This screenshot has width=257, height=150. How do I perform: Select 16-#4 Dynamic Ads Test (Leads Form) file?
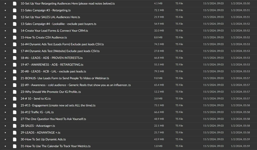62,44
